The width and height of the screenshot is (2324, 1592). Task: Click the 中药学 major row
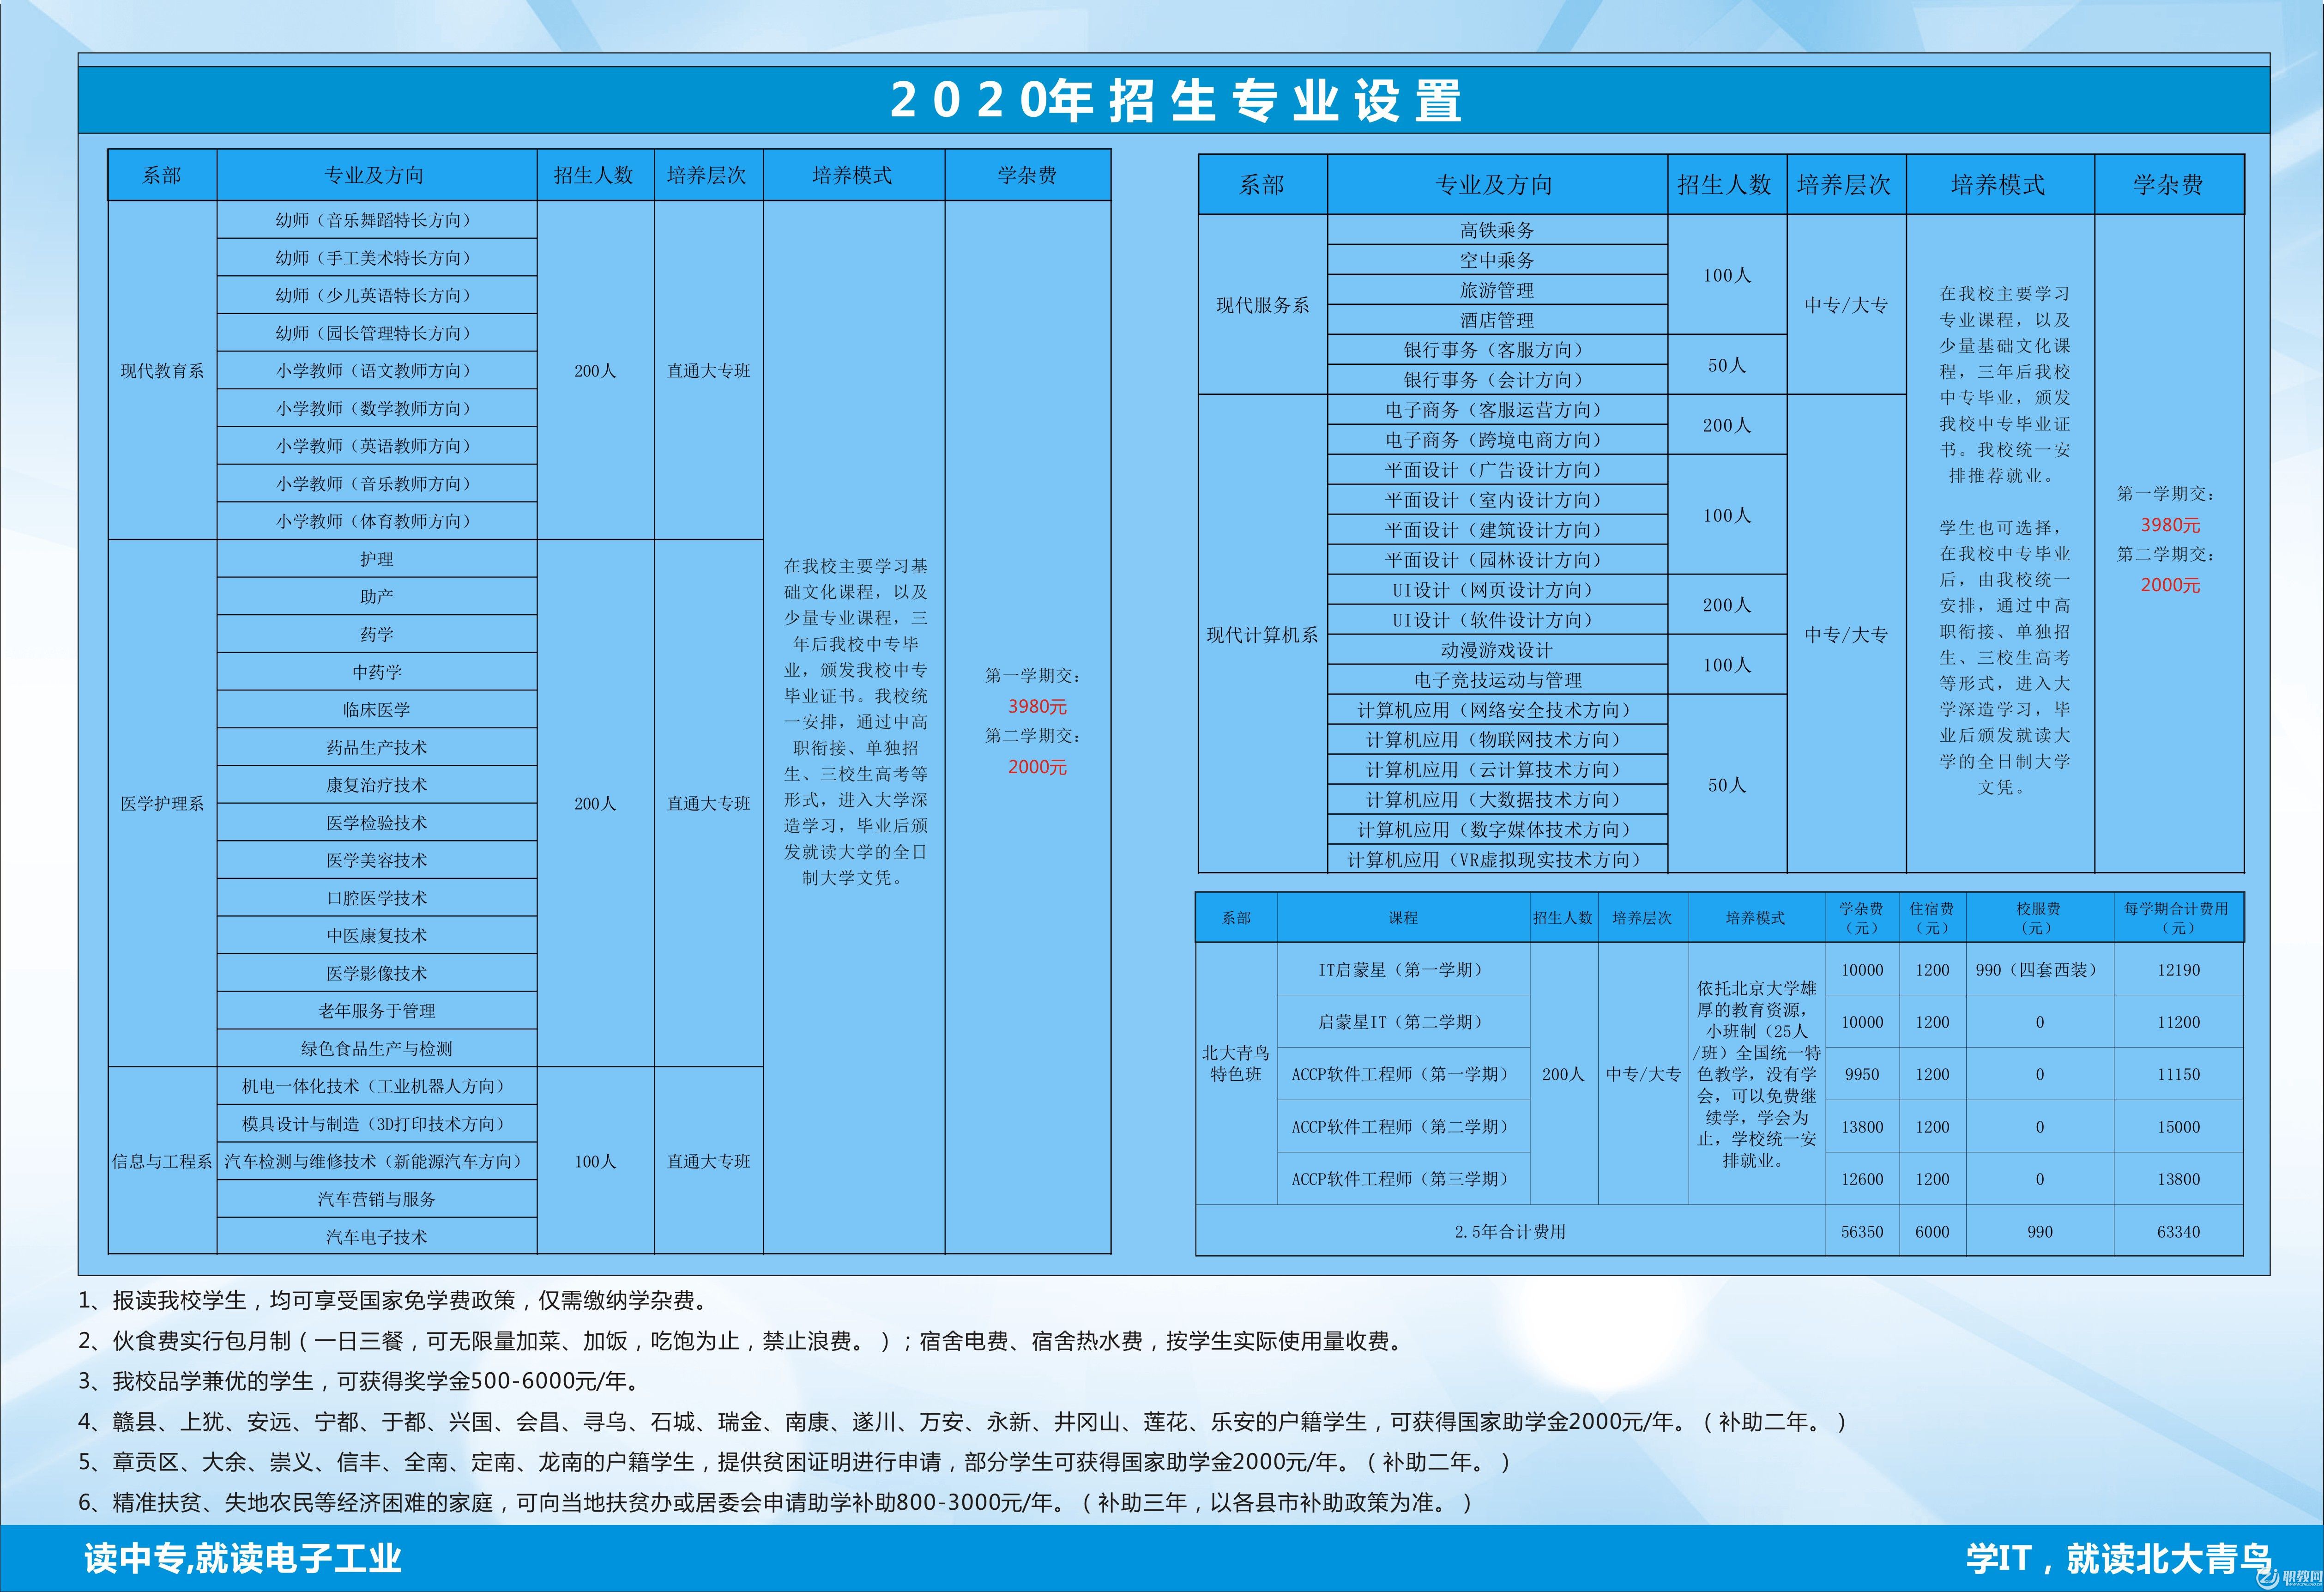pyautogui.click(x=377, y=672)
